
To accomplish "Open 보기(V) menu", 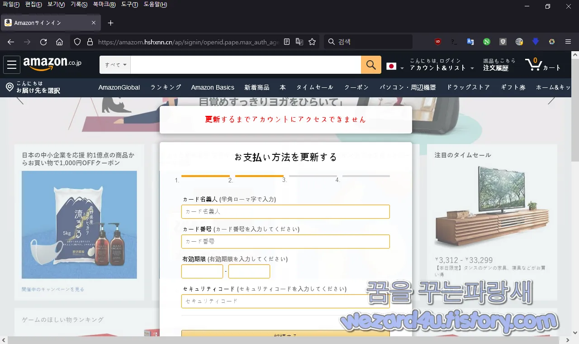I will [x=56, y=5].
